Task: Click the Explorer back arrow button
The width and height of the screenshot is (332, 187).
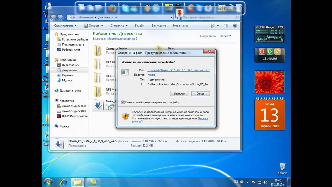Action: [x=53, y=17]
